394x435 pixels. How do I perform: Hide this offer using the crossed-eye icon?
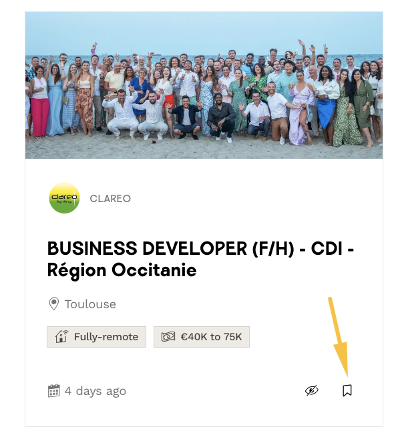click(x=312, y=390)
